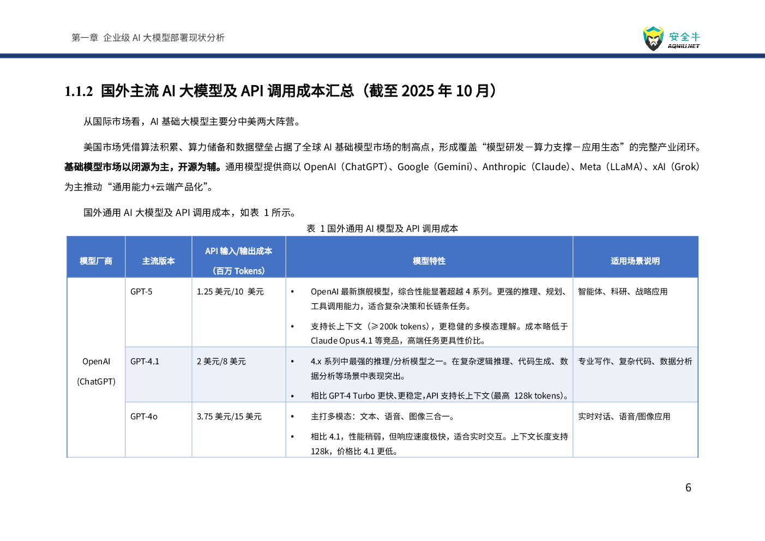765x541 pixels.
Task: Click the 模型特性 column header
Action: pyautogui.click(x=429, y=261)
